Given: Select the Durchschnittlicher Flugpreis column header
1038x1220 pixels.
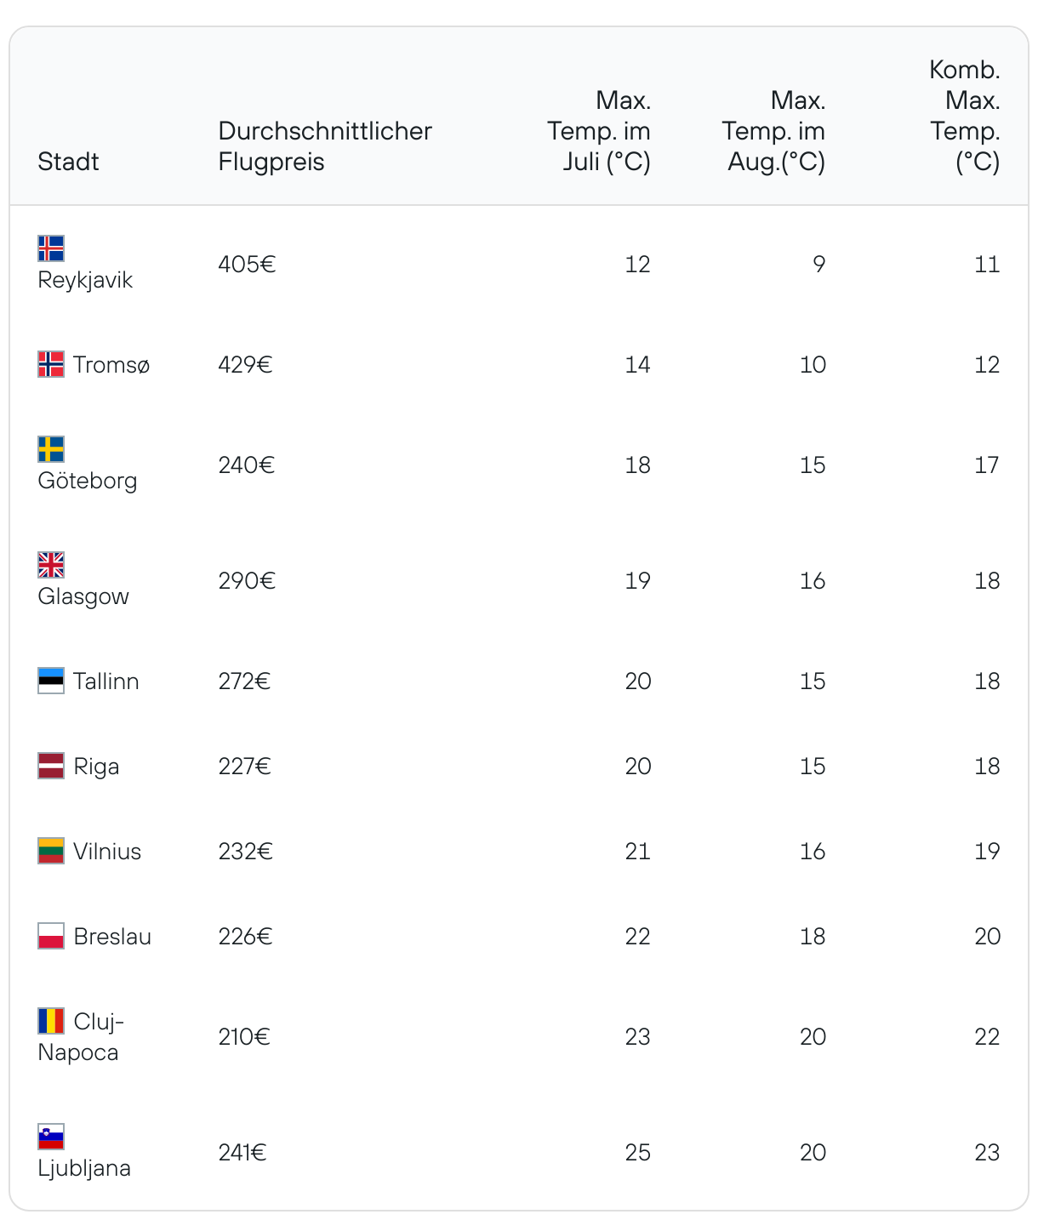Looking at the screenshot, I should click(x=325, y=146).
